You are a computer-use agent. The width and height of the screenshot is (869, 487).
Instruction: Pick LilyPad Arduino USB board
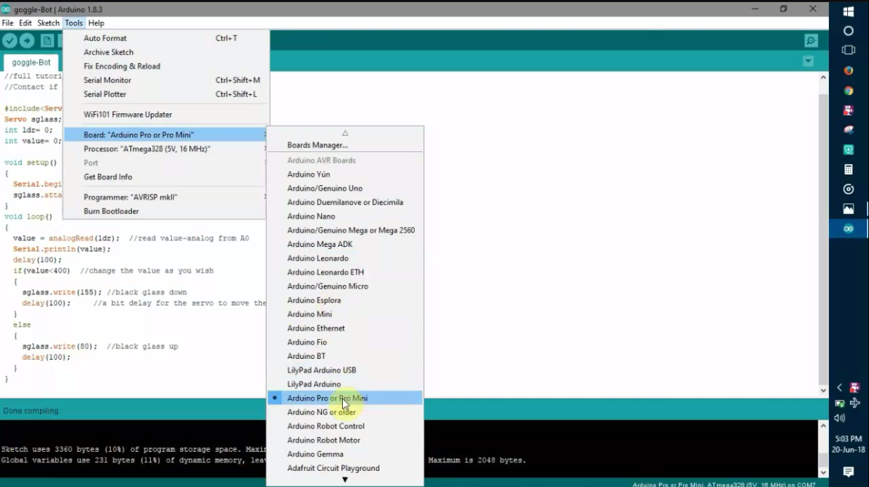click(x=345, y=370)
